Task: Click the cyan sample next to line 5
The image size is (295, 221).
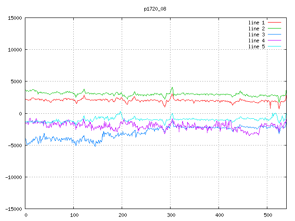Action: 275,47
